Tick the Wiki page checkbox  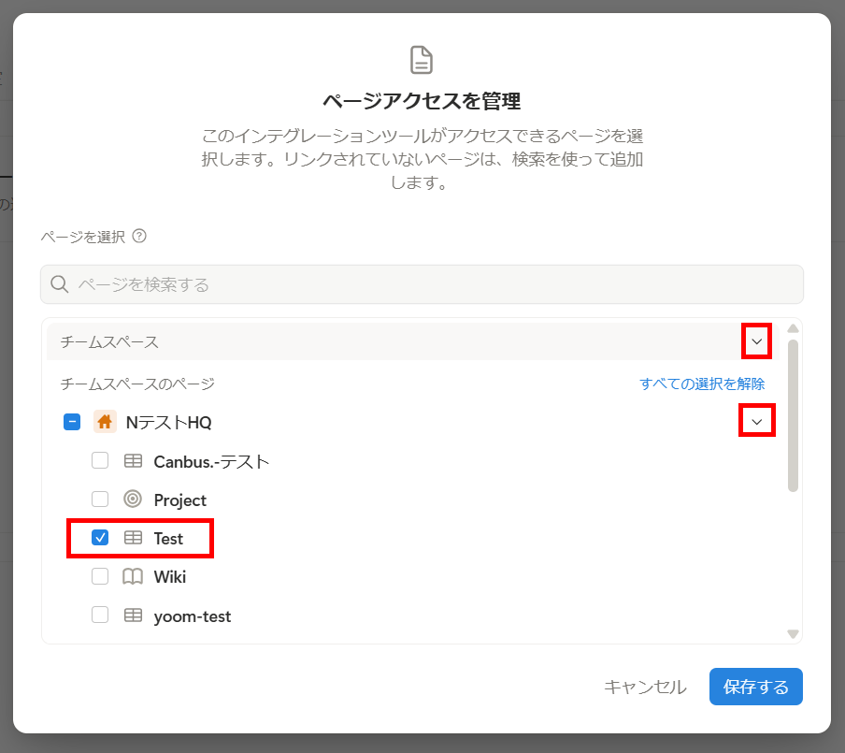point(100,576)
